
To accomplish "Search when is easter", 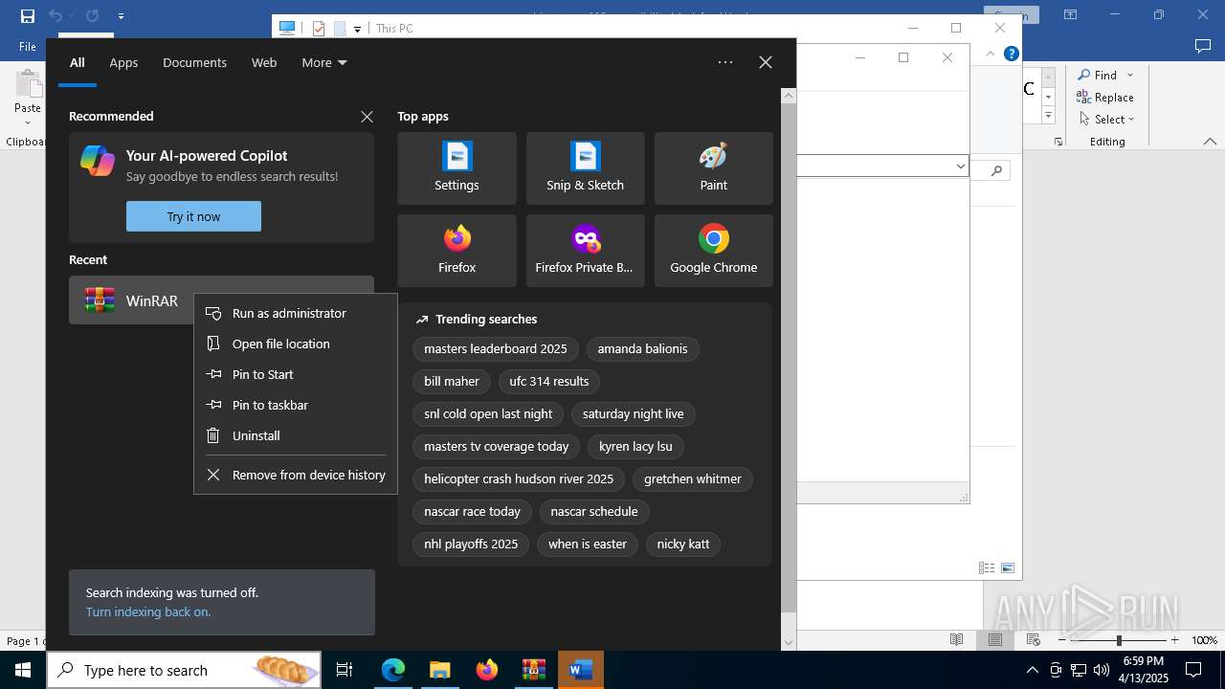I will 588,545.
